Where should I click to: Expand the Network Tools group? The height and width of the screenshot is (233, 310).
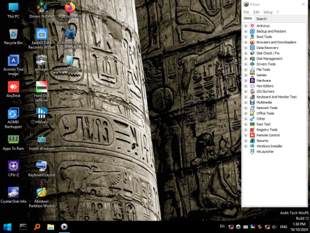tap(246, 108)
